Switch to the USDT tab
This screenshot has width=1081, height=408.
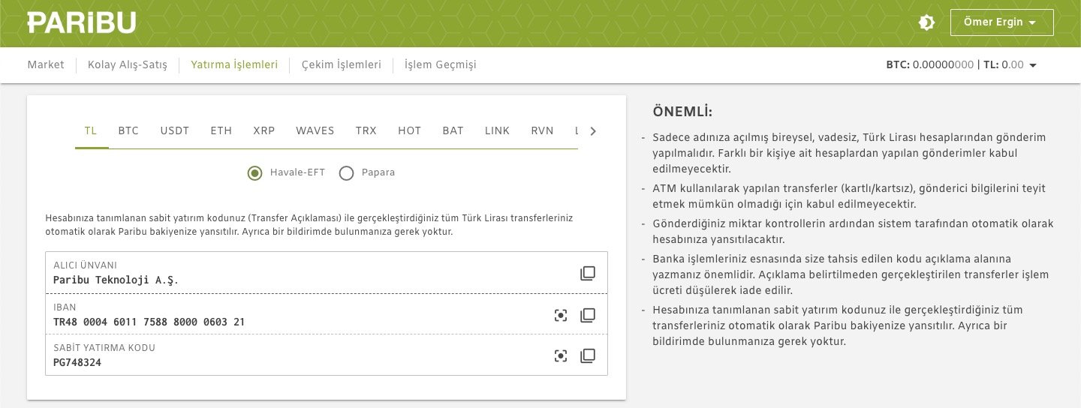pyautogui.click(x=175, y=130)
